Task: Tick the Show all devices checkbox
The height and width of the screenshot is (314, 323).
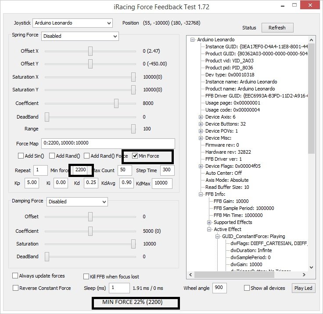Action: tap(247, 288)
